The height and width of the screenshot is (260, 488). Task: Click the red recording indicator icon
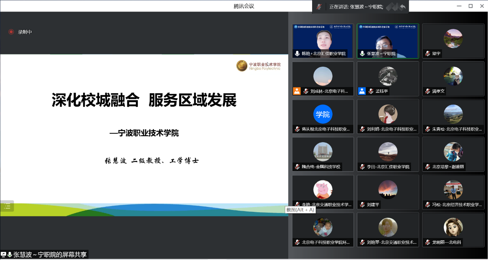tap(11, 32)
